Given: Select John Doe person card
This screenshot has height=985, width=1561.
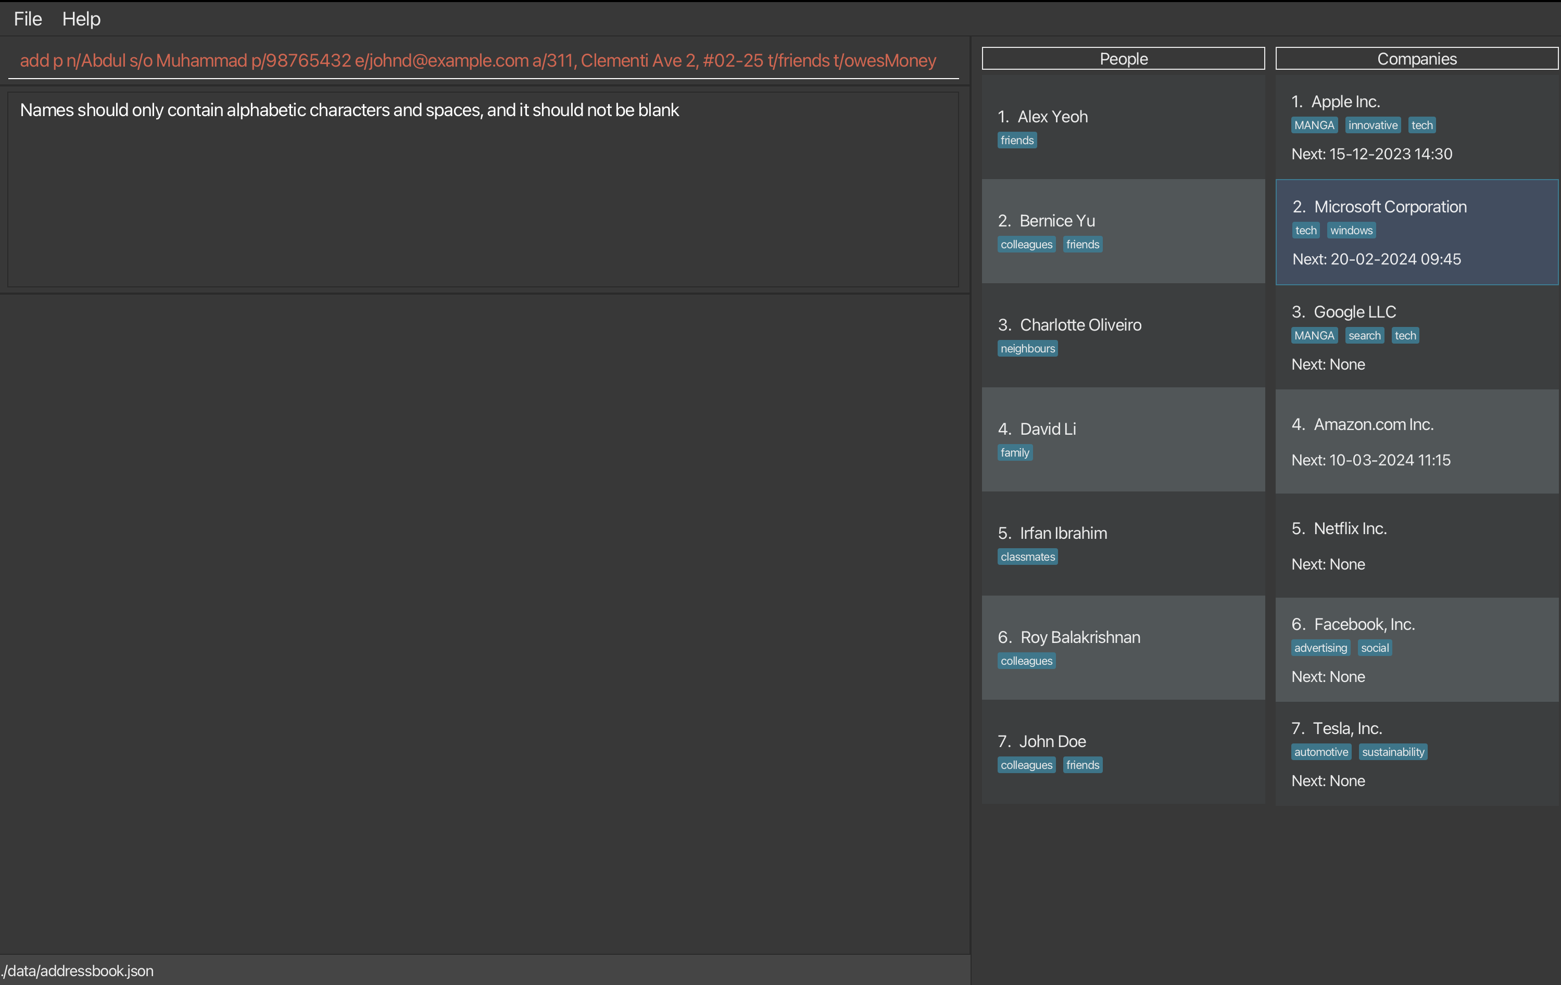Looking at the screenshot, I should pos(1123,751).
